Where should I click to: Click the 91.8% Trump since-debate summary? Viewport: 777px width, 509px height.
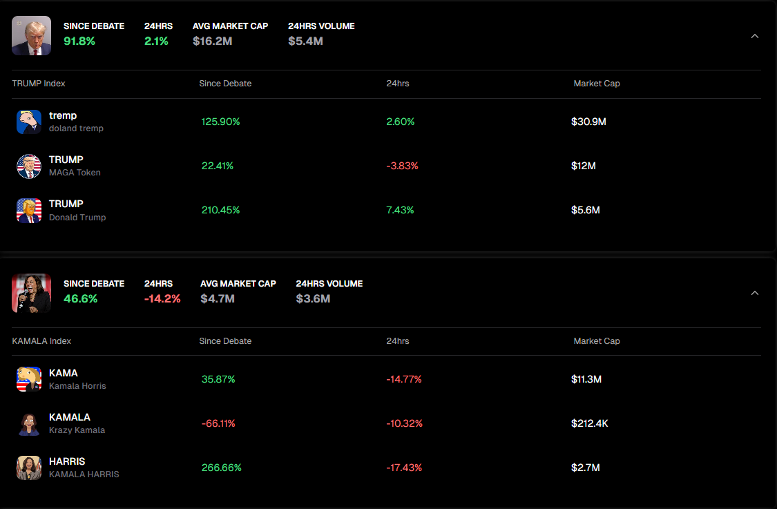pos(79,41)
